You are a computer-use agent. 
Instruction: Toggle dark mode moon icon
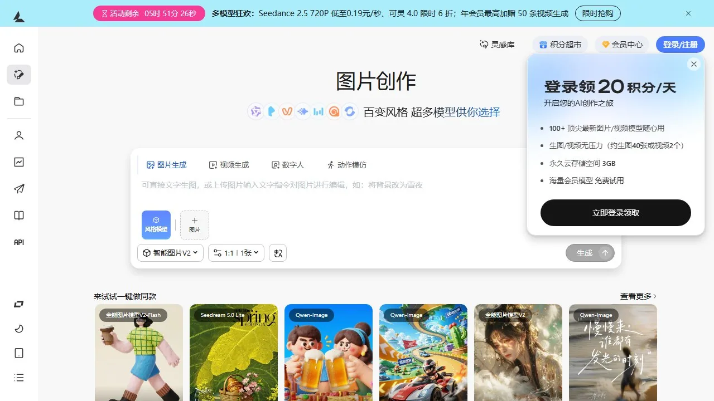pyautogui.click(x=19, y=329)
